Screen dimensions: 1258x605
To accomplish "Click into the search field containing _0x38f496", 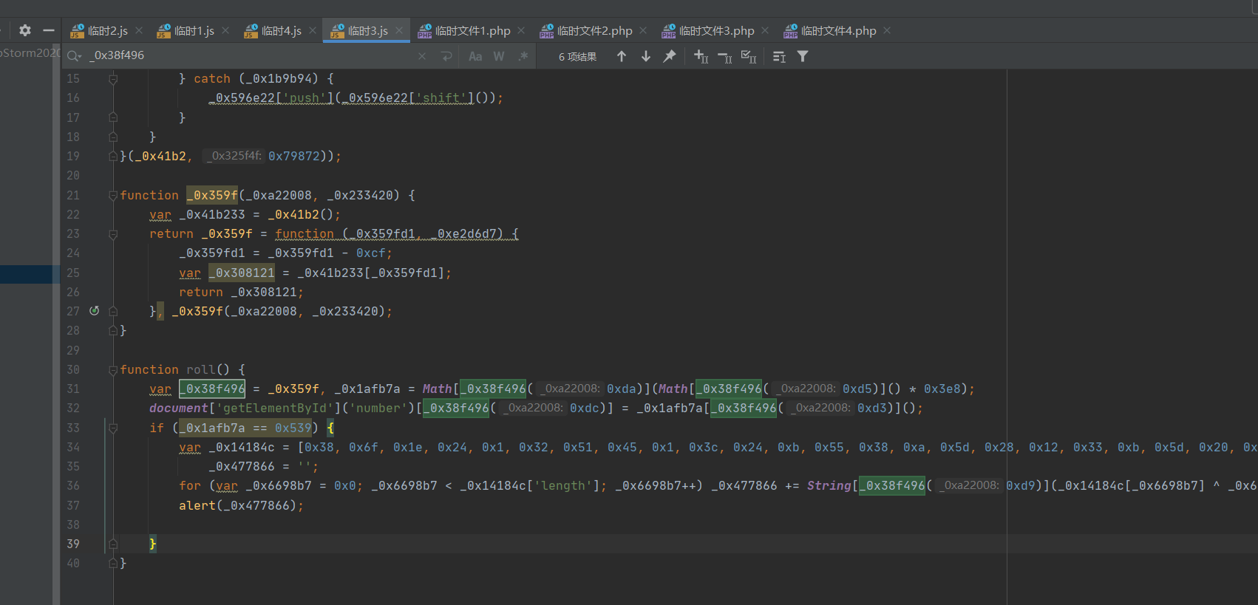I will point(251,56).
